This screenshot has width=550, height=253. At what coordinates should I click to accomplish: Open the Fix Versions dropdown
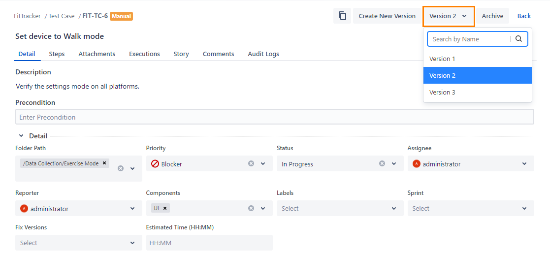pyautogui.click(x=132, y=243)
